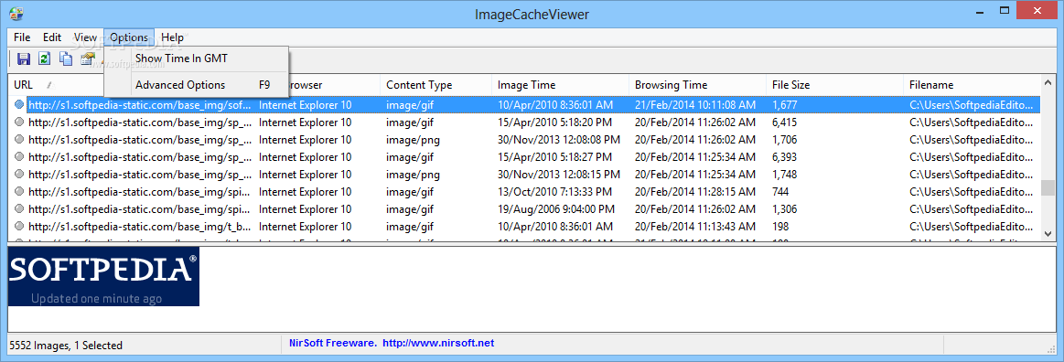Viewport: 1064px width, 362px height.
Task: Click the file size value 1,748
Action: 784,175
